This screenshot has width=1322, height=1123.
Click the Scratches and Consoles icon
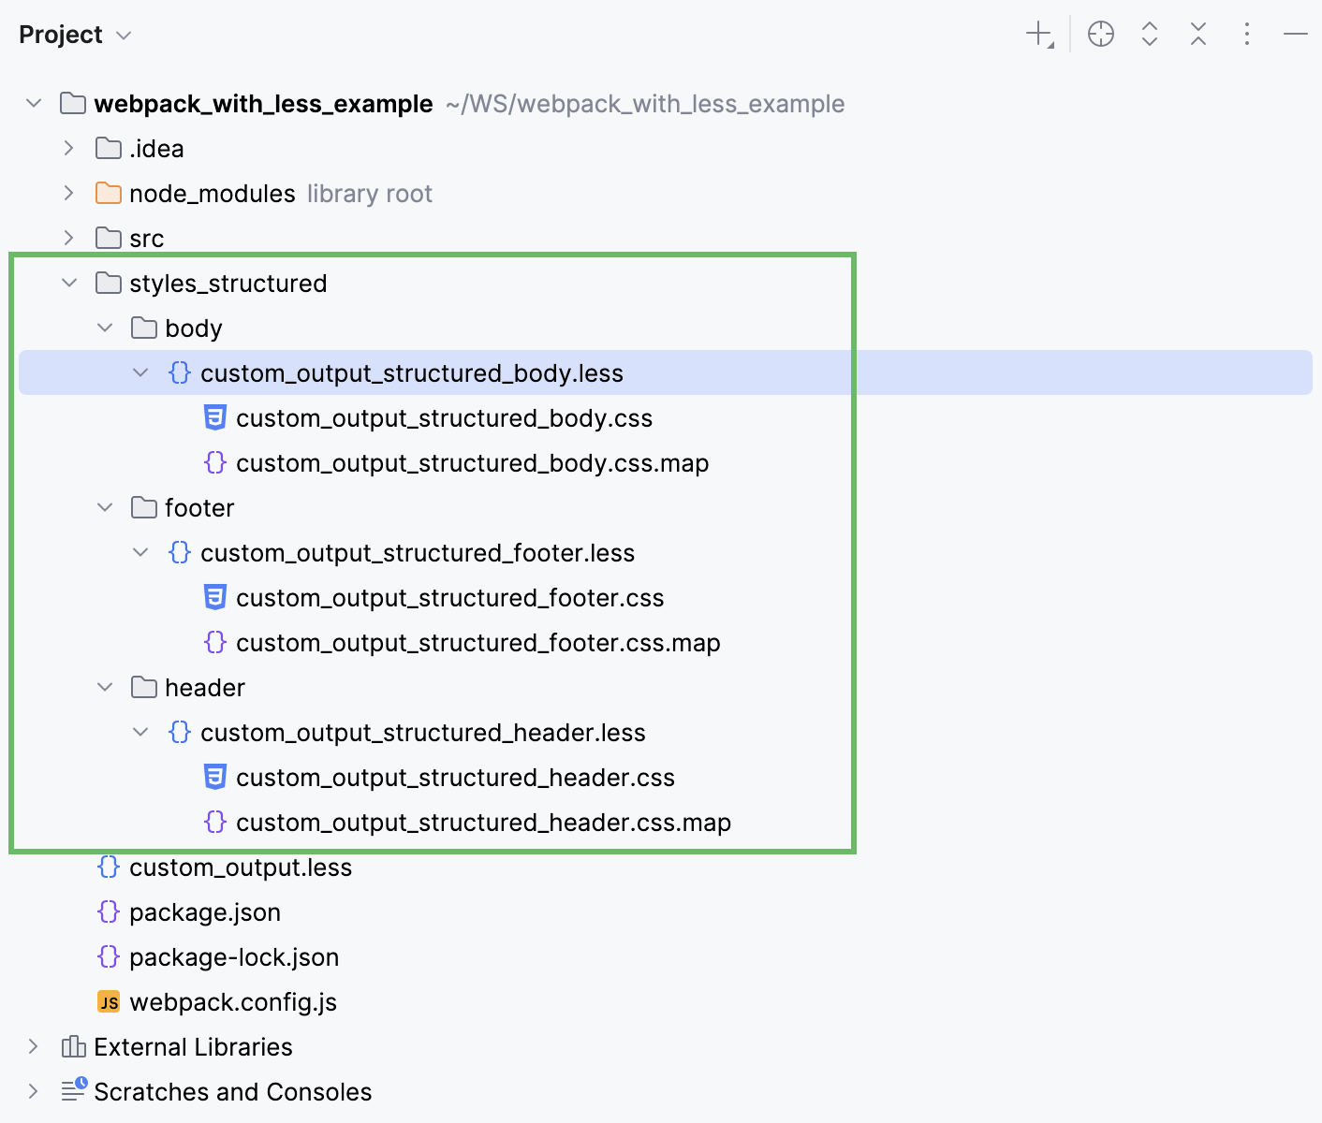[x=74, y=1091]
